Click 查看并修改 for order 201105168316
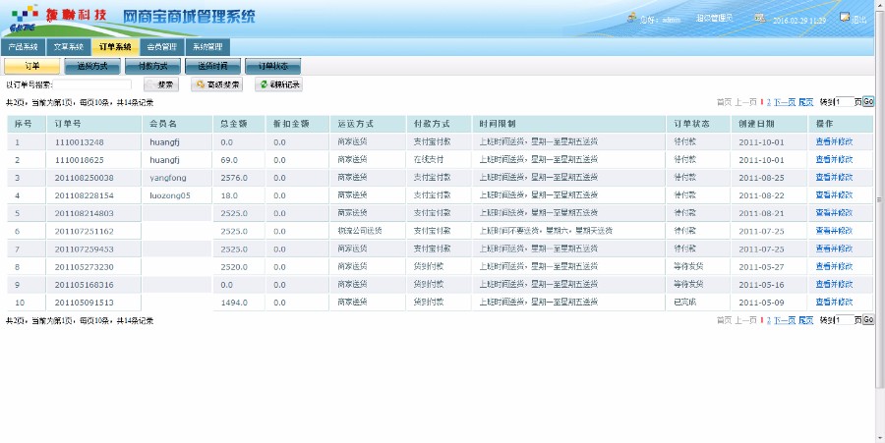 point(834,284)
